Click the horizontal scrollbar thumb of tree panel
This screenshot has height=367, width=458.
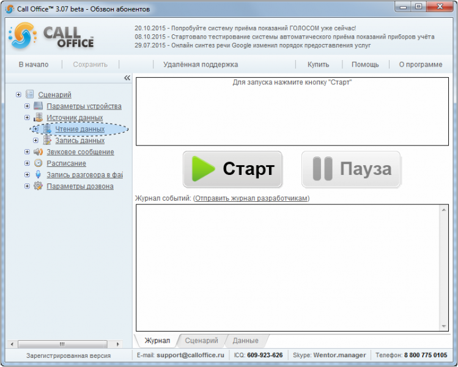pyautogui.click(x=62, y=344)
